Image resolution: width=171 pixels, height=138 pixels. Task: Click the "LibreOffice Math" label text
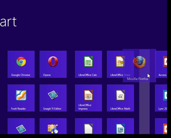click(x=120, y=109)
